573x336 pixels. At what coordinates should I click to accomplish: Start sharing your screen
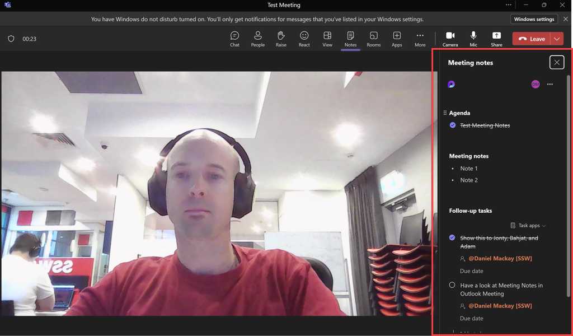click(496, 38)
